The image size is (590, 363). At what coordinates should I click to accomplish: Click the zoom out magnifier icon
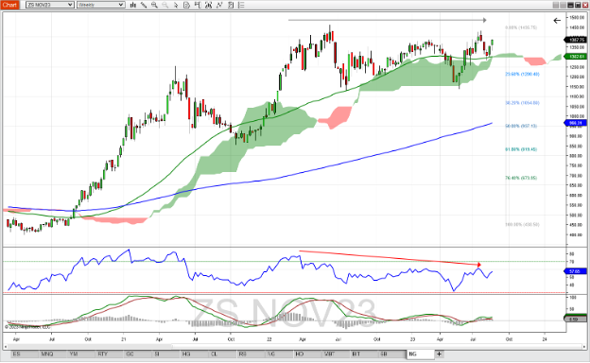[165, 5]
